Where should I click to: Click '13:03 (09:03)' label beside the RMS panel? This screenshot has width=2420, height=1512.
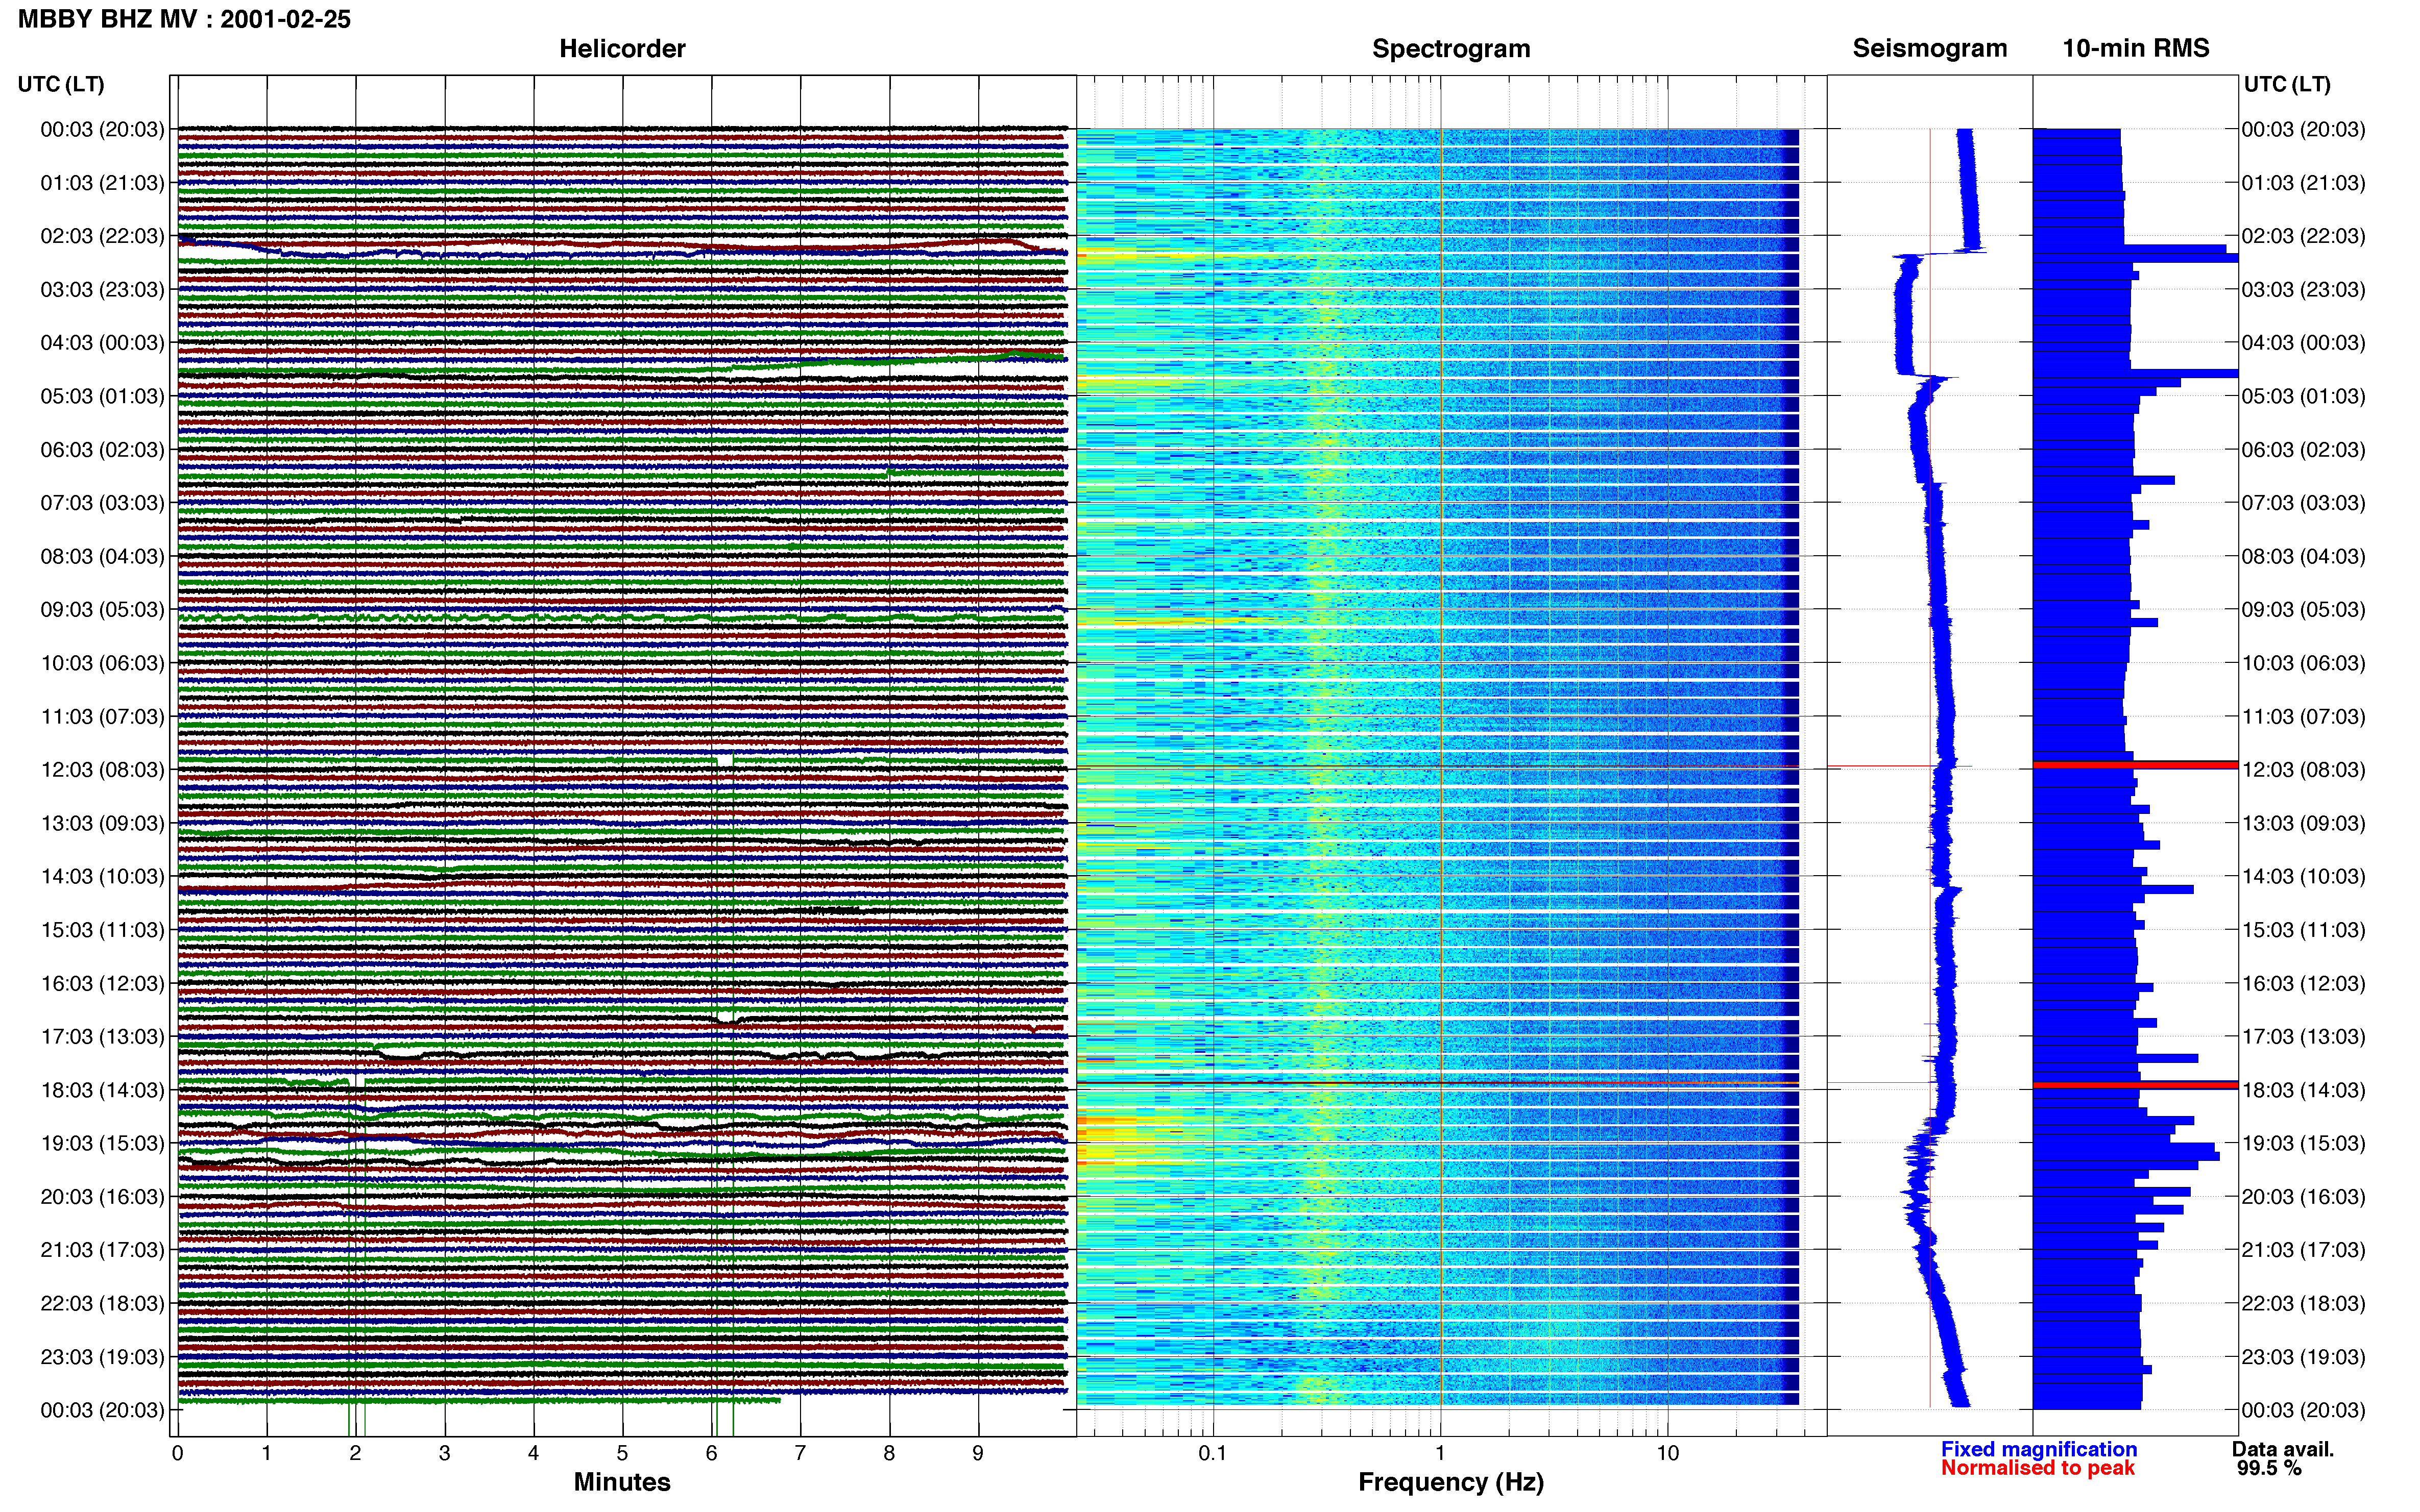click(x=2303, y=823)
